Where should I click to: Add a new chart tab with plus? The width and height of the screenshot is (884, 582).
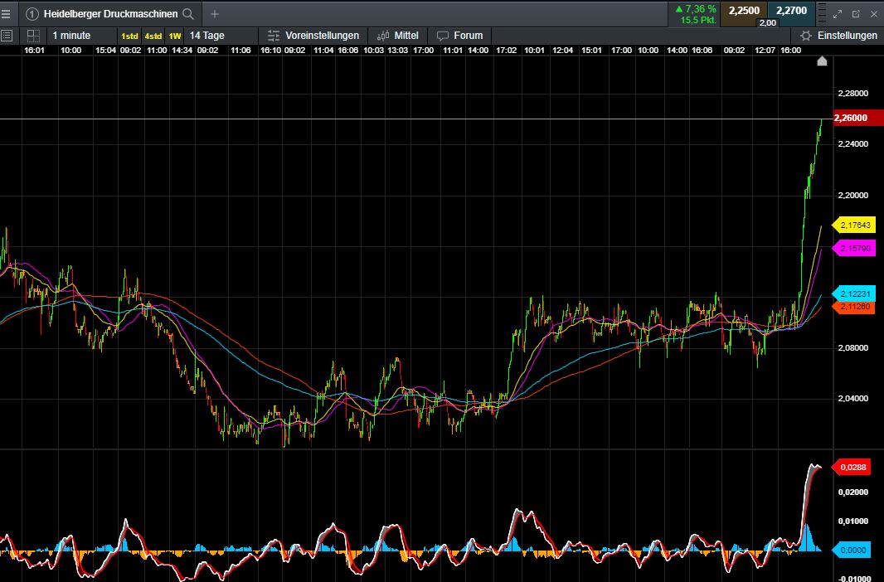215,14
